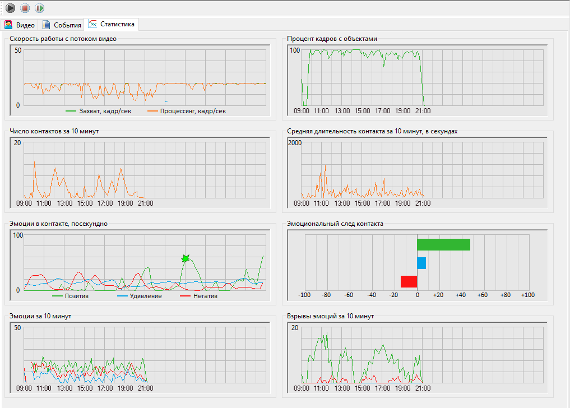Switch to the Видео tab

click(x=20, y=25)
